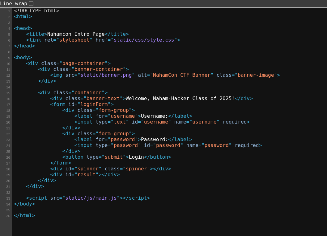Click the "Password:" label text
This screenshot has height=236, width=327.
[x=154, y=140]
